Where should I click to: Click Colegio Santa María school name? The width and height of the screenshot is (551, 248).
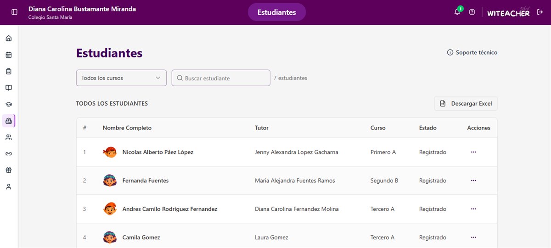pos(51,17)
